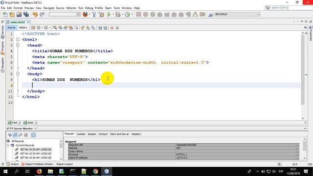Collapse the html tag fold on line 2
The image size is (313, 176).
click(x=18, y=40)
